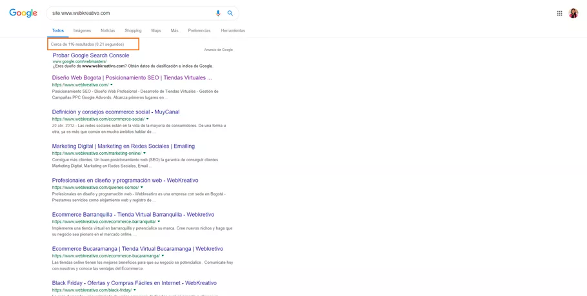Click the https://www.webkreativo.com/black-friday/ URL text

92,290
